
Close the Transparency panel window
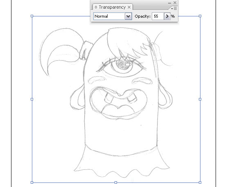pos(175,3)
